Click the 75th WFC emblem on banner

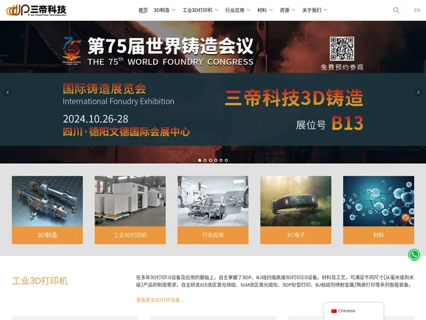tap(72, 50)
